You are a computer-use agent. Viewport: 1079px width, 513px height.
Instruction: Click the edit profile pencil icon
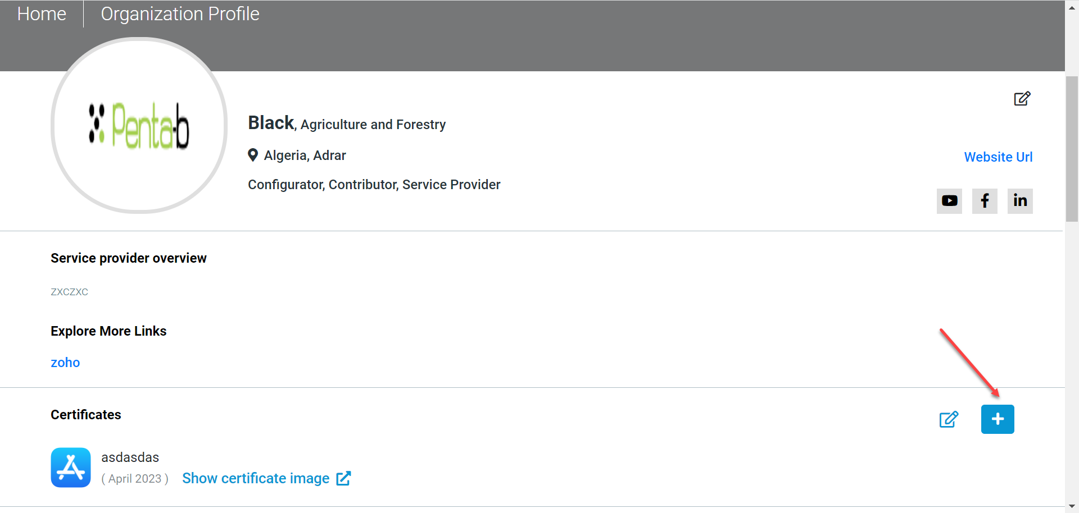click(x=1022, y=99)
